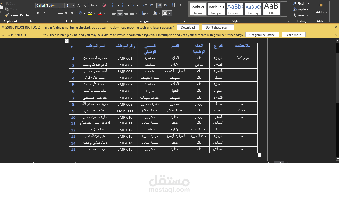
Task: Expand the underline style arrow
Action: (x=55, y=13)
